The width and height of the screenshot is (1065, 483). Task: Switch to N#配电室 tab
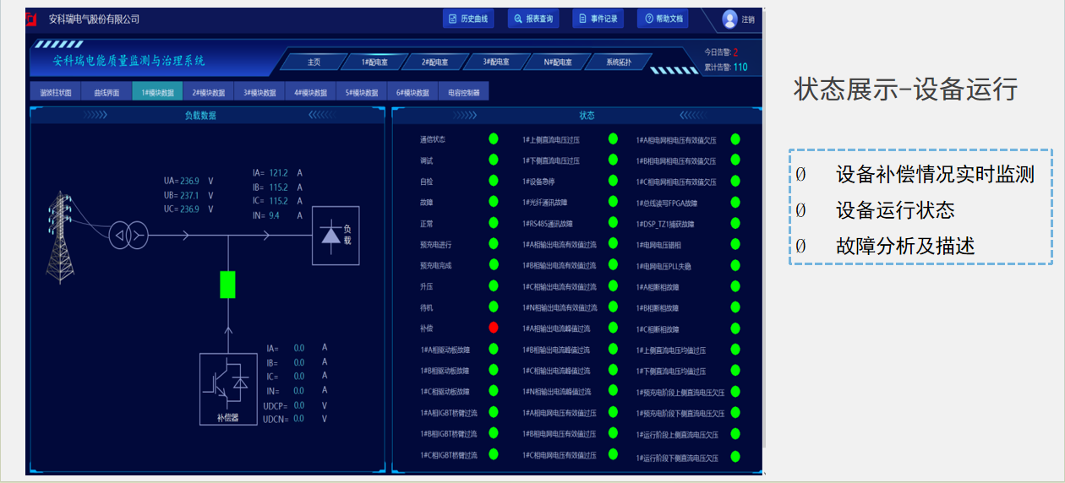coord(558,62)
